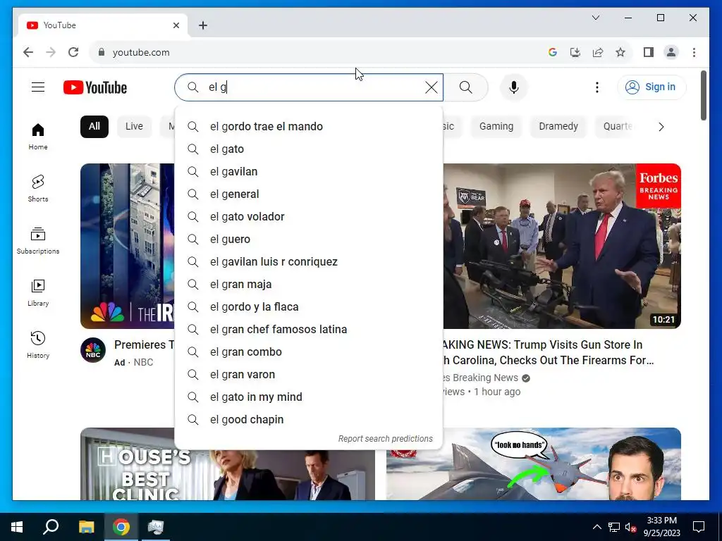The height and width of the screenshot is (541, 722).
Task: Open the "look no hands" jet thumbnail
Action: [533, 464]
